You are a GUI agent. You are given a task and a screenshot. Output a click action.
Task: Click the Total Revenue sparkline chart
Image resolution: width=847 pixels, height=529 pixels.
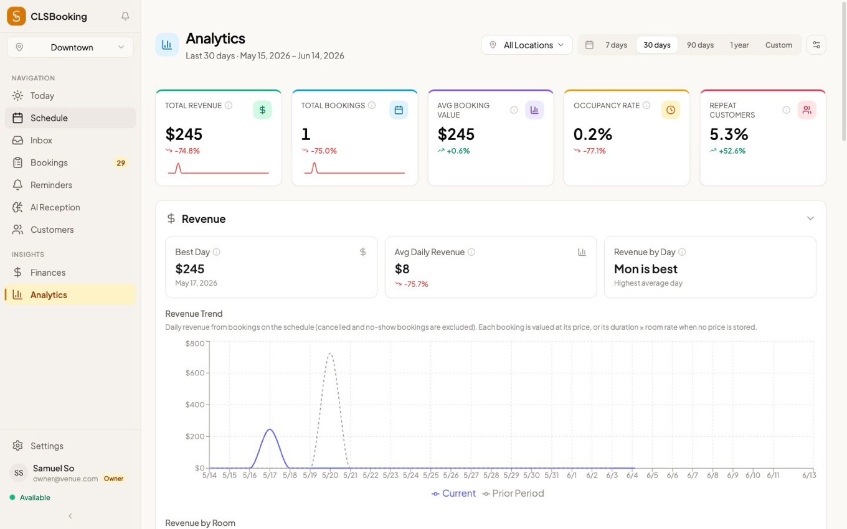[218, 168]
